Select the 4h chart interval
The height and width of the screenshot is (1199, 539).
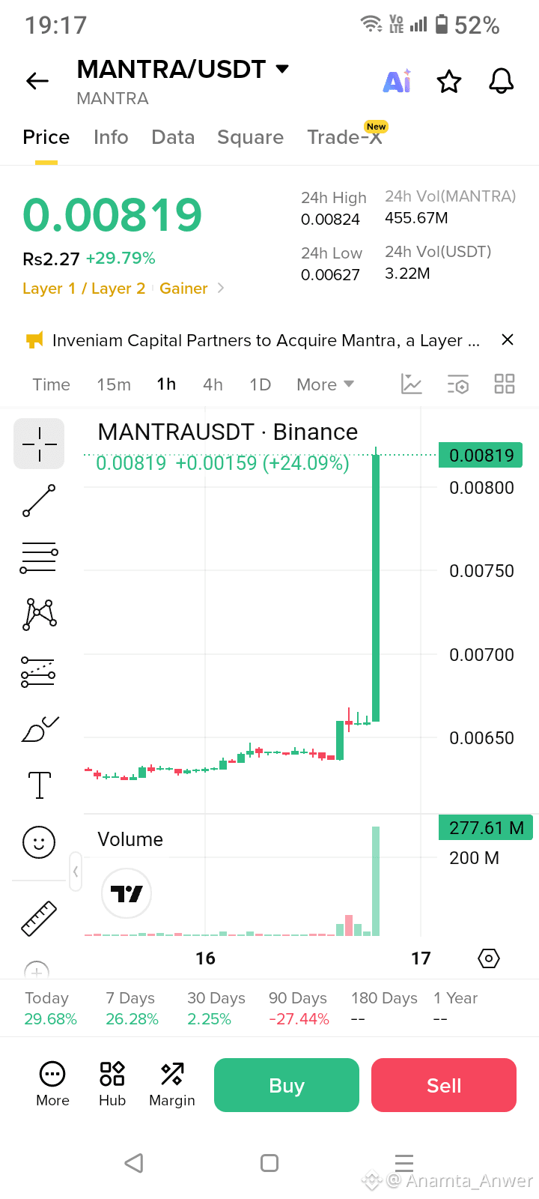click(x=213, y=384)
